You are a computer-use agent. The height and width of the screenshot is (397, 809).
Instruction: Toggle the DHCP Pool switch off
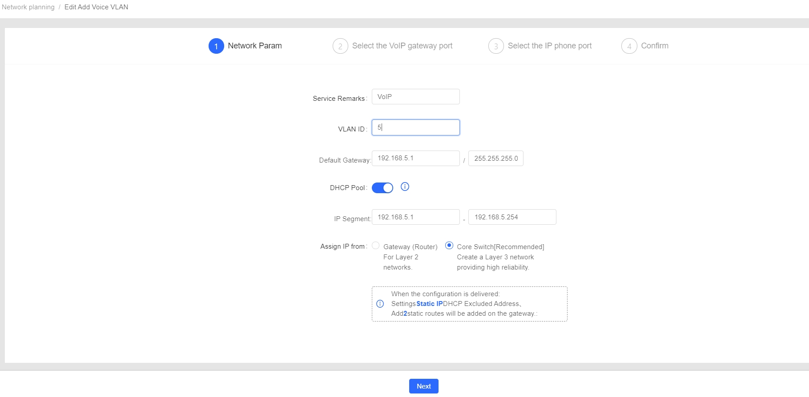click(x=382, y=188)
